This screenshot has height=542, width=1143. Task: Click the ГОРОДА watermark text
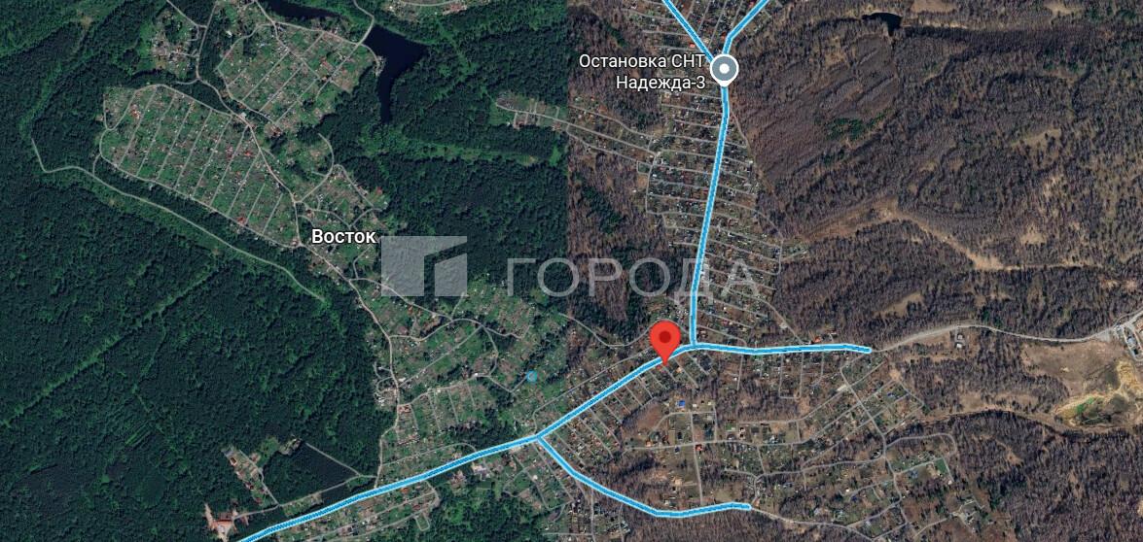pos(631,278)
